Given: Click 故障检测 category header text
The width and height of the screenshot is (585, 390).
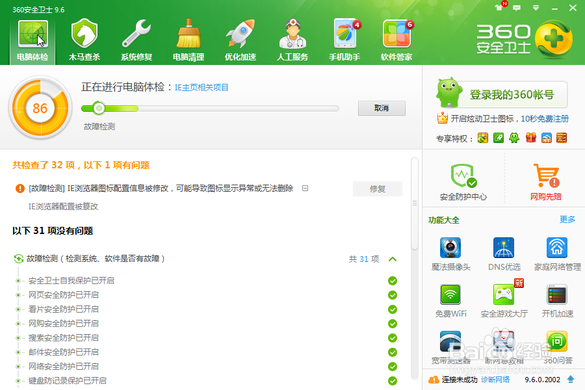Looking at the screenshot, I should (x=96, y=259).
